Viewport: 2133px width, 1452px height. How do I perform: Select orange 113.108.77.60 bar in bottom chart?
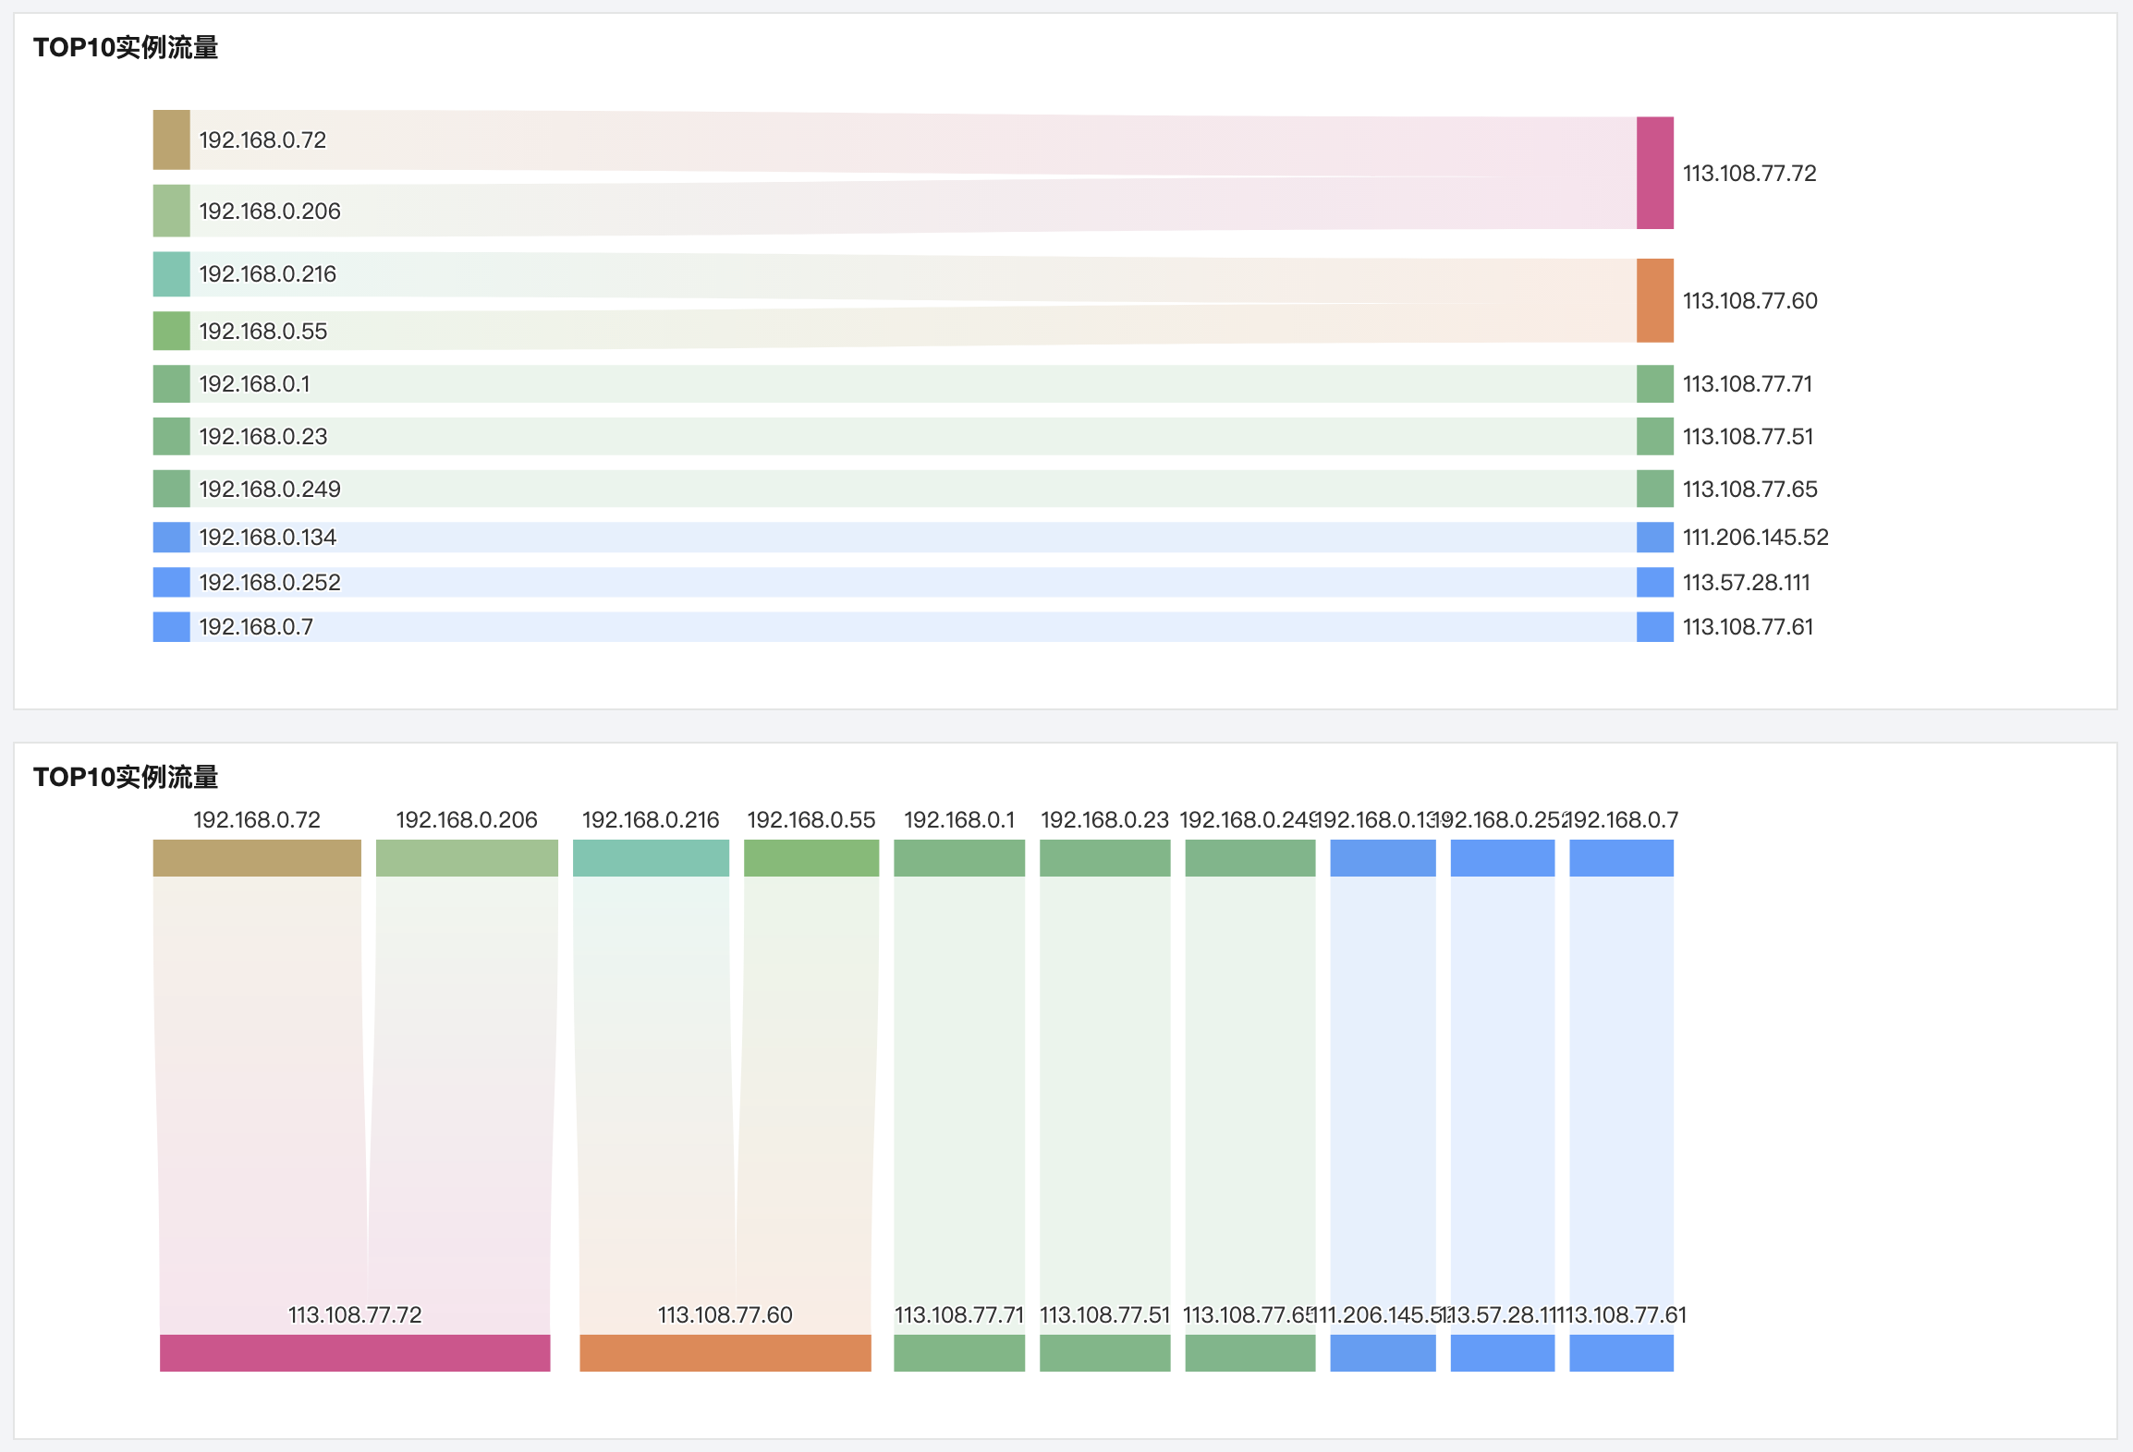725,1352
